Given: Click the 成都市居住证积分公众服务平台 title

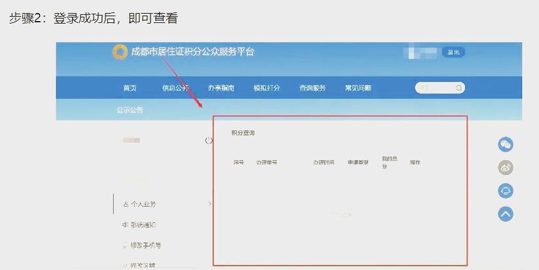Looking at the screenshot, I should [x=193, y=52].
